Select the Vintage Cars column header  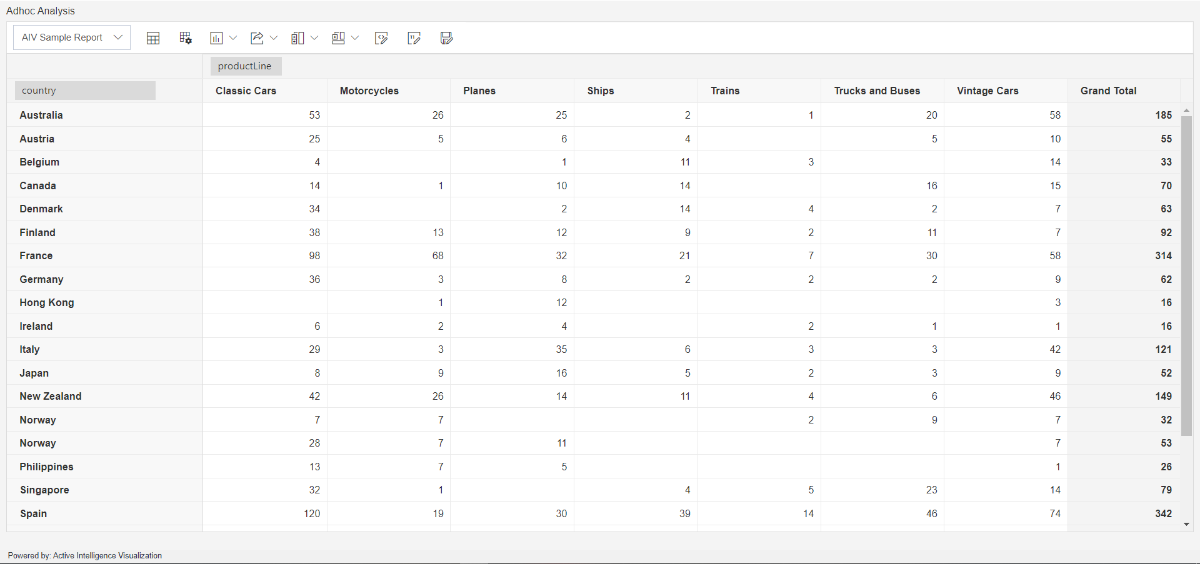[x=987, y=91]
